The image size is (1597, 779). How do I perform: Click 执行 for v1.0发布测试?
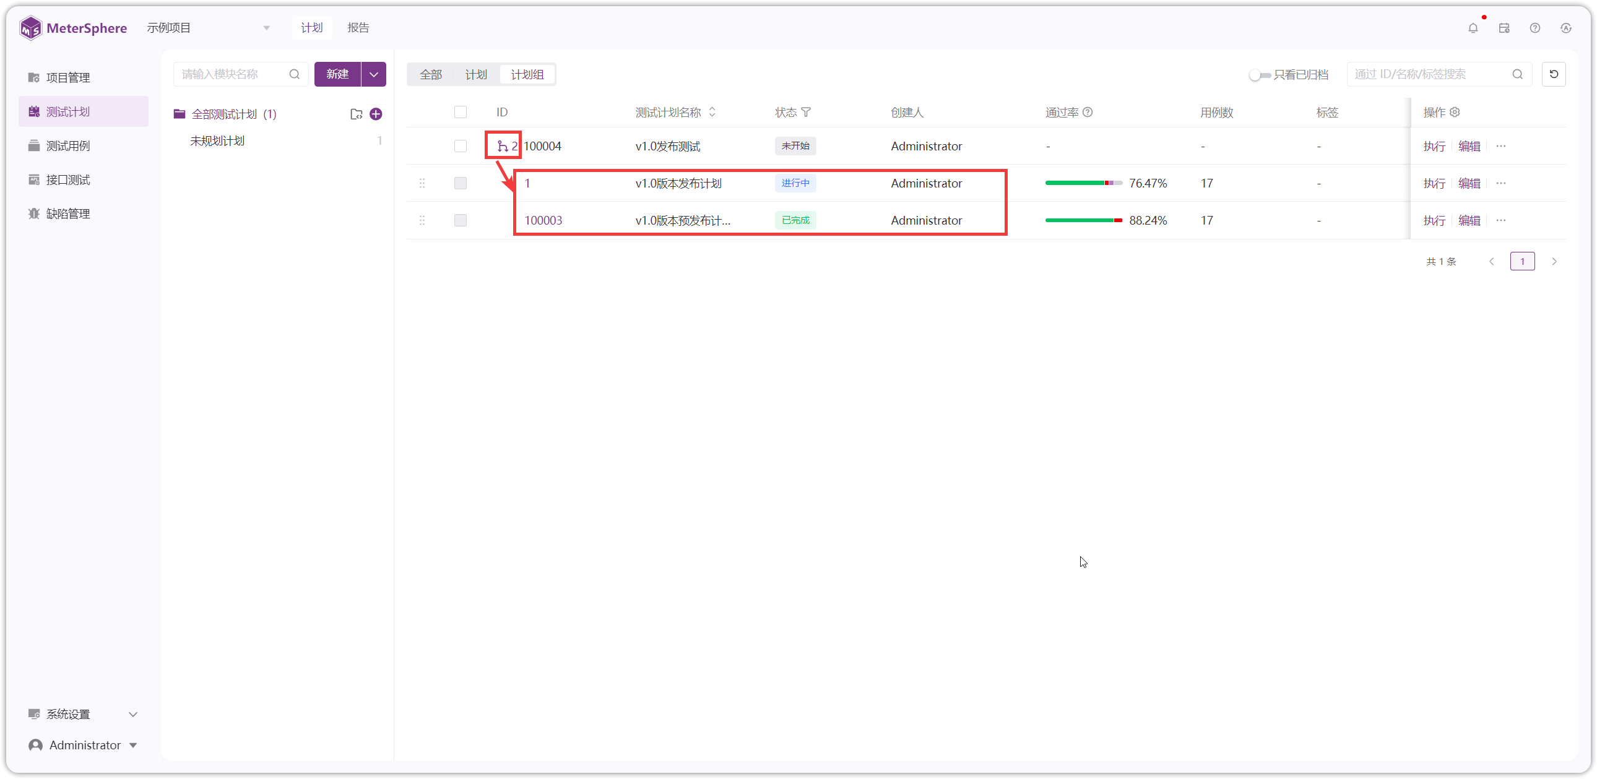(1434, 146)
